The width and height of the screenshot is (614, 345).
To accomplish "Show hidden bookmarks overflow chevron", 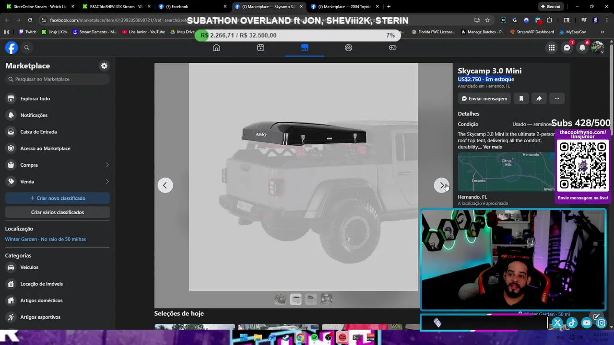I will 602,32.
